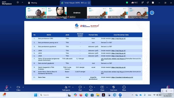Open the srgi.big.go.id link in JKHN row

click(x=118, y=51)
